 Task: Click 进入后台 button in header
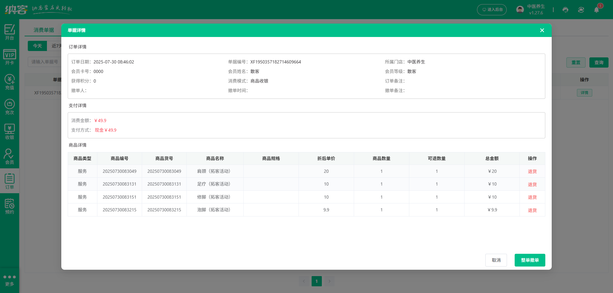[492, 10]
